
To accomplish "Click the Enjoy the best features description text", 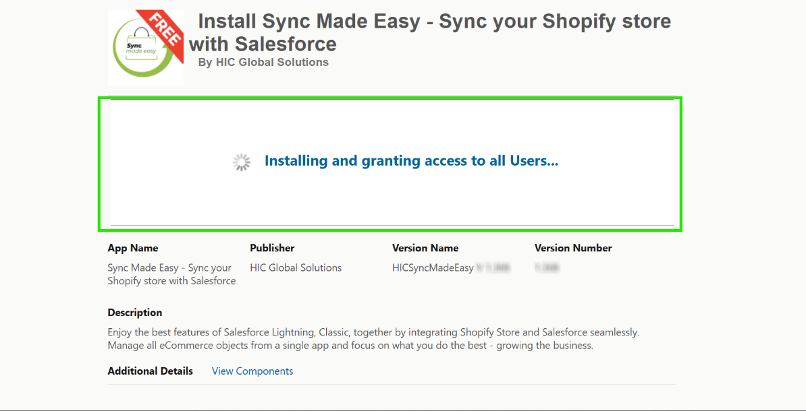I will [373, 332].
